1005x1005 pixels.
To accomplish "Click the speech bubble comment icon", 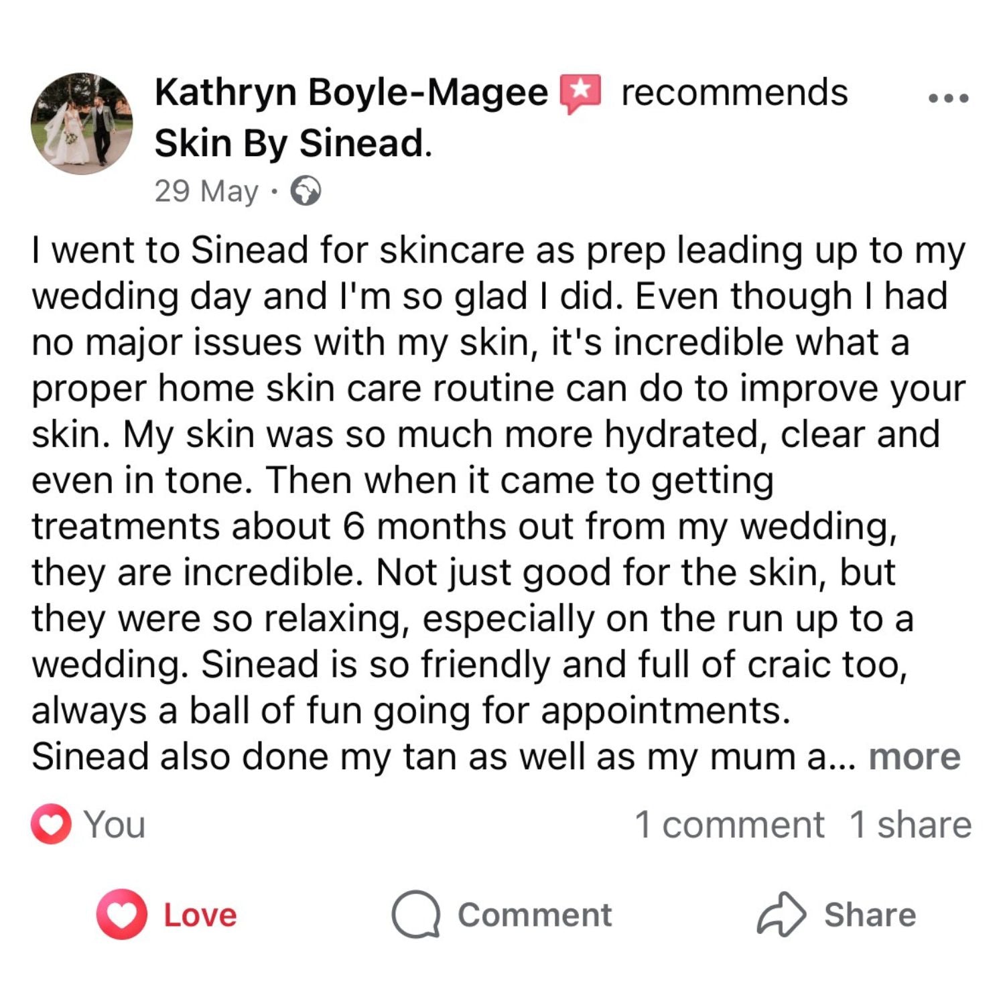I will click(415, 915).
